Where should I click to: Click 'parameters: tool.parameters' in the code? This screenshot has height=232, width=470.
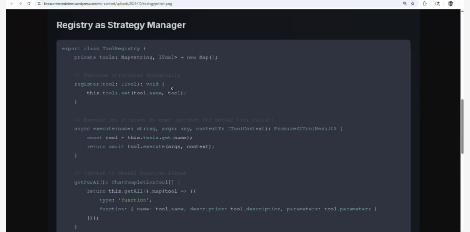coord(329,209)
